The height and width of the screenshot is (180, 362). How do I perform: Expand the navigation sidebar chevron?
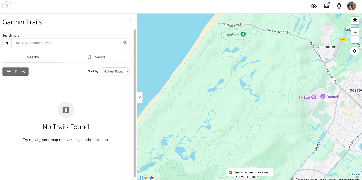[x=7, y=6]
